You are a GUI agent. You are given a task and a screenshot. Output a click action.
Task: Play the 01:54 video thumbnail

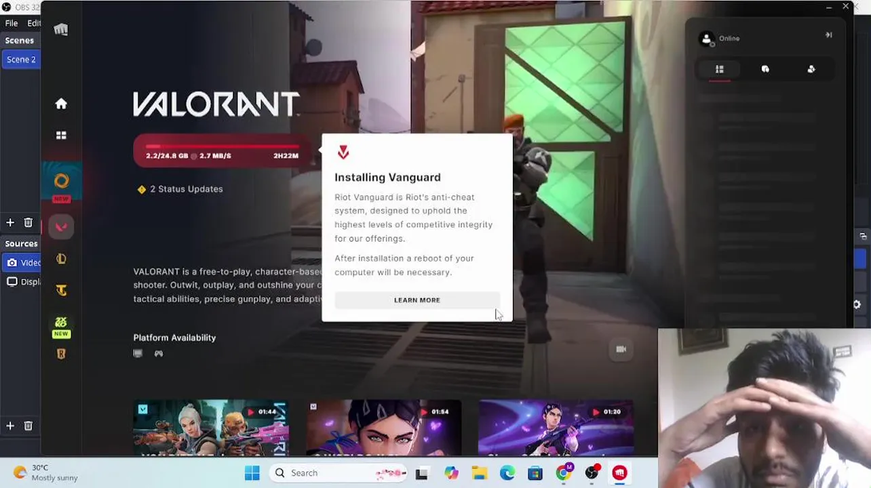coord(383,427)
